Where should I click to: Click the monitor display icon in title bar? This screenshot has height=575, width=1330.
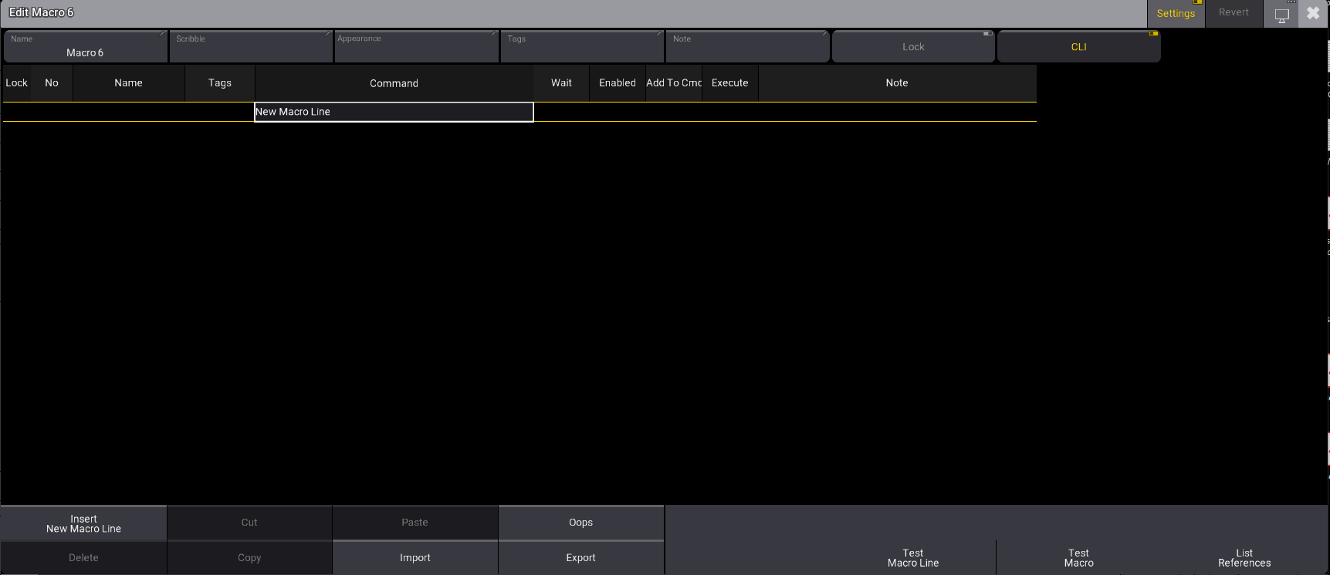click(1281, 14)
